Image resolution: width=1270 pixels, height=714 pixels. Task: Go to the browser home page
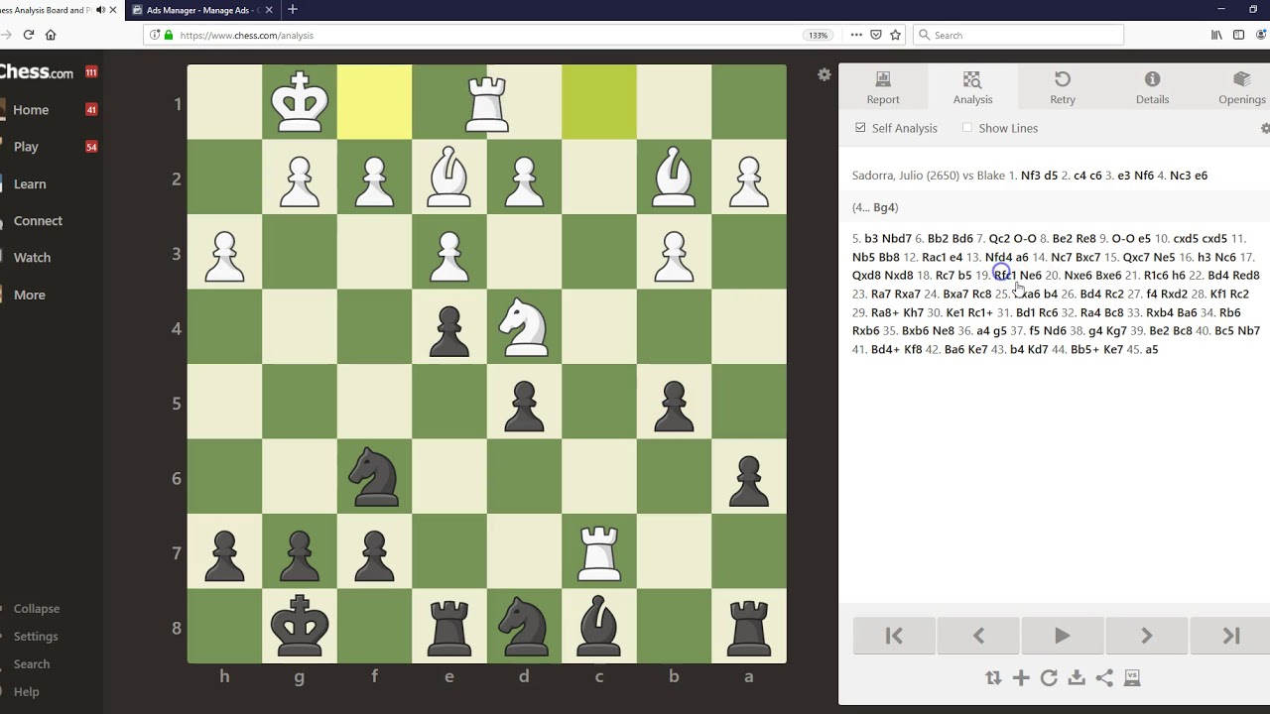(x=51, y=35)
